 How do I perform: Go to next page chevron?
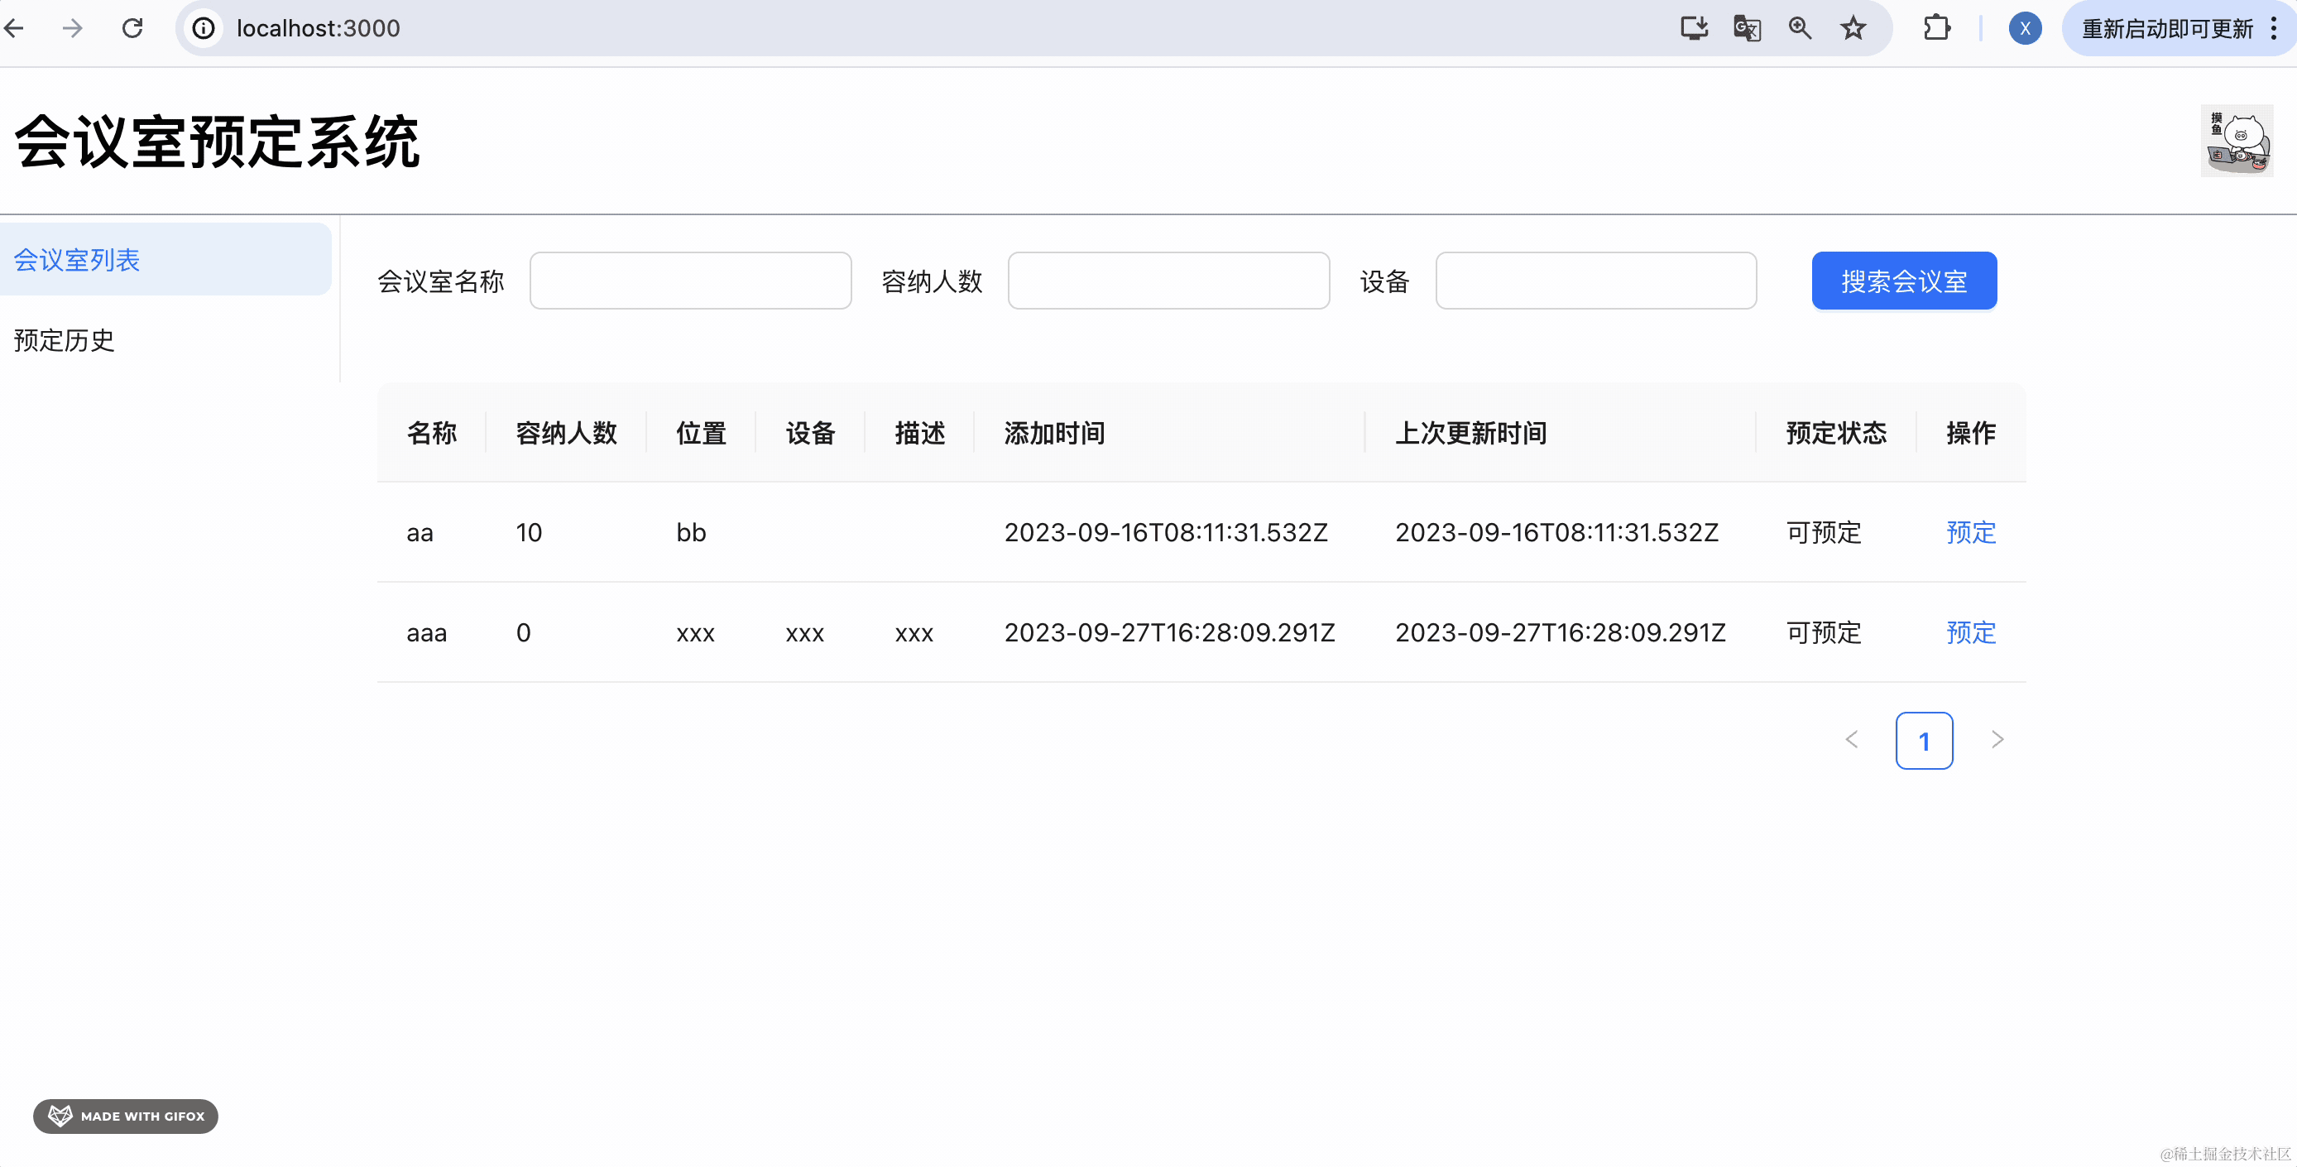pyautogui.click(x=1997, y=740)
